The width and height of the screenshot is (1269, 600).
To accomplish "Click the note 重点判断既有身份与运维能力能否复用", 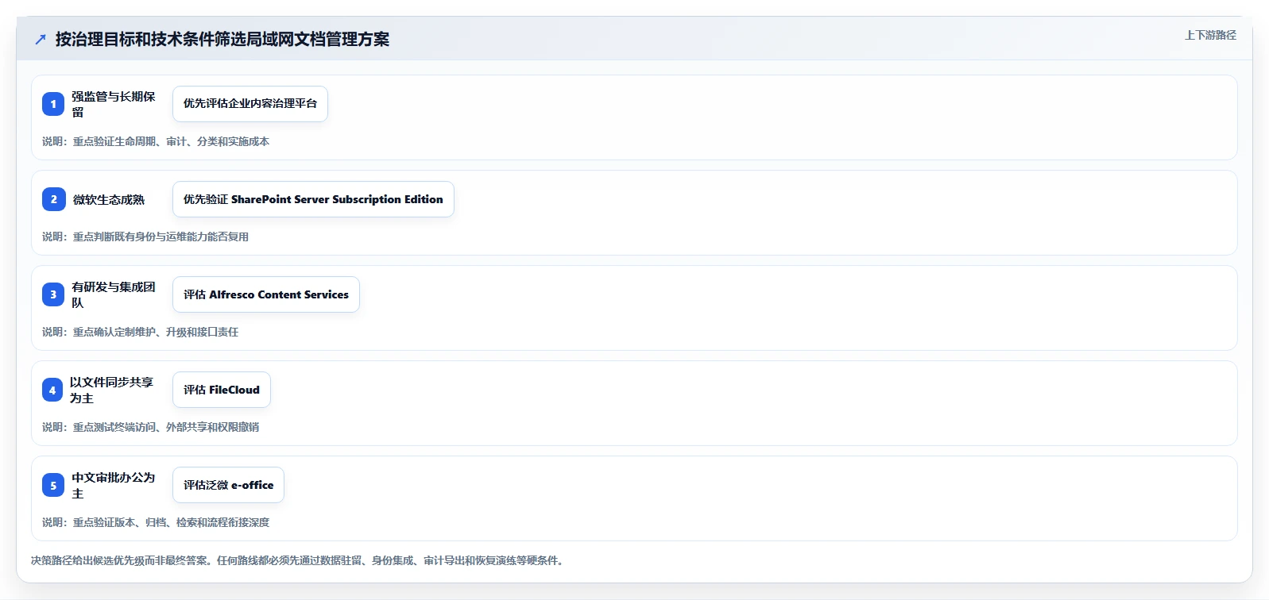I will [161, 237].
